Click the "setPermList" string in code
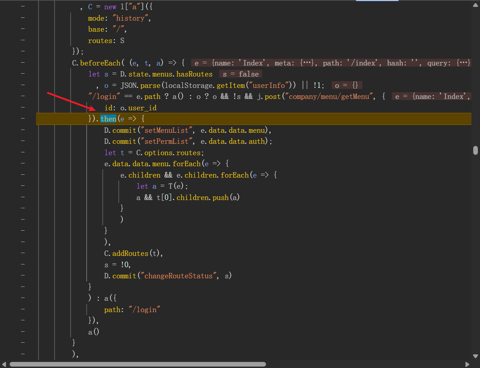The width and height of the screenshot is (480, 368). 167,141
